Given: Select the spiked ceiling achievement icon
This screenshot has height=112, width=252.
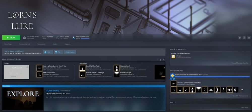Looking at the screenshot, I should (230, 90).
